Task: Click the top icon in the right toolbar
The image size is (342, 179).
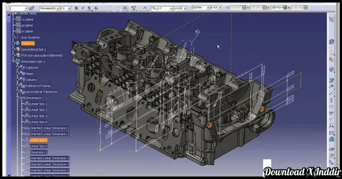Action: tap(331, 19)
